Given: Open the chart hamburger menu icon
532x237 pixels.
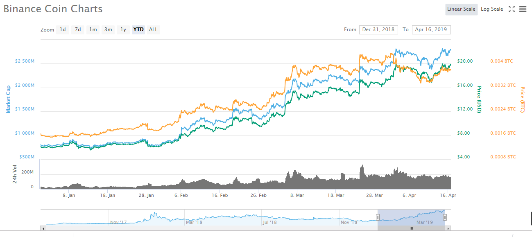Looking at the screenshot, I should pos(523,9).
